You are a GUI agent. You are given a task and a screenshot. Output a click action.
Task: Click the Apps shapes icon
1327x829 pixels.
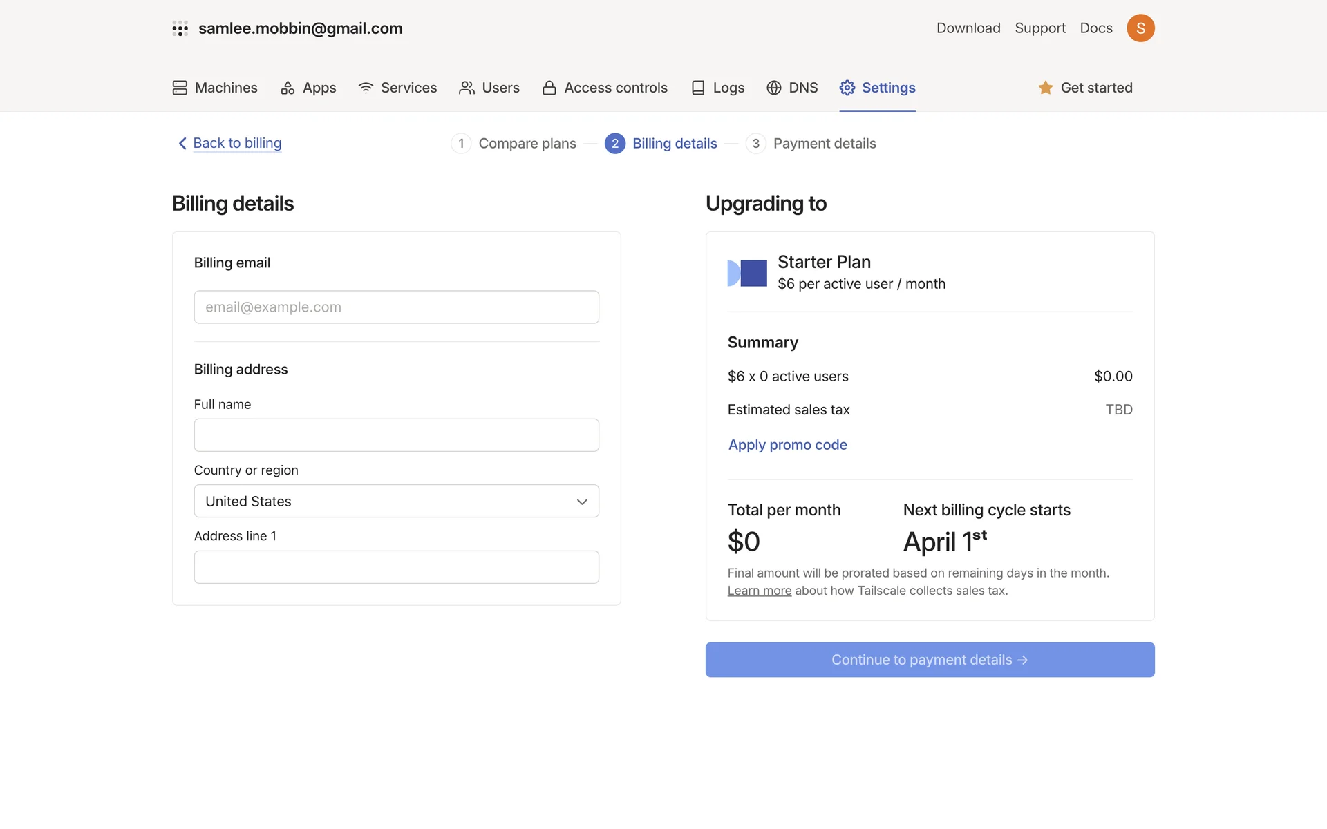coord(288,88)
